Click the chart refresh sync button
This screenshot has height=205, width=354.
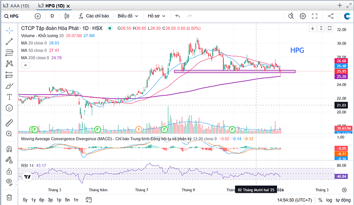tap(329, 28)
